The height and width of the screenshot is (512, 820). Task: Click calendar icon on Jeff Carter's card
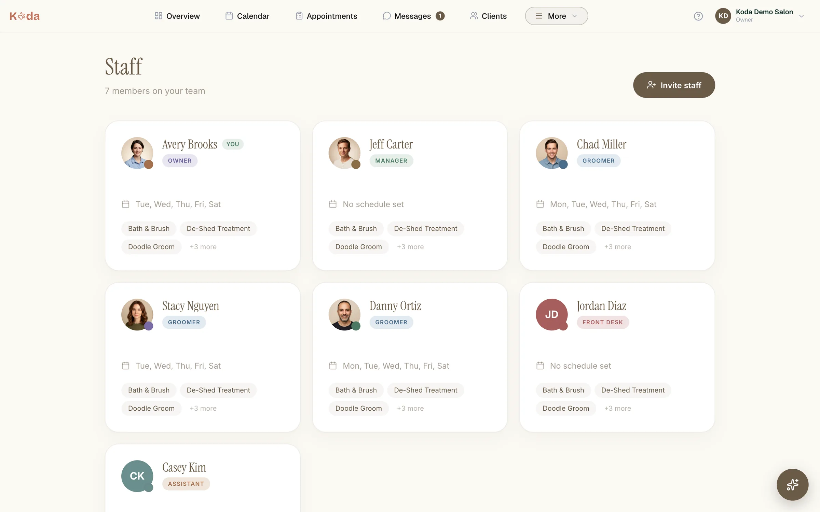(333, 204)
